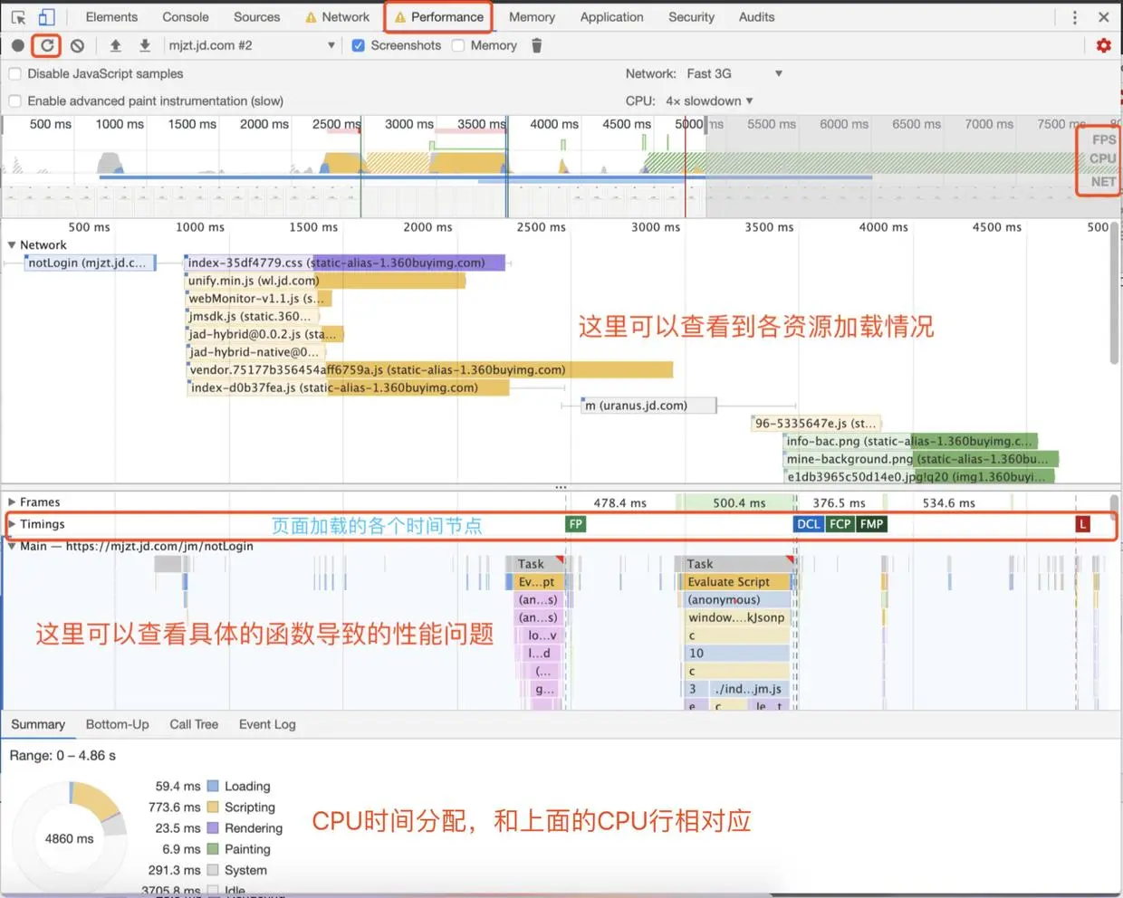
Task: Check Enable advanced paint instrumentation
Action: click(14, 100)
